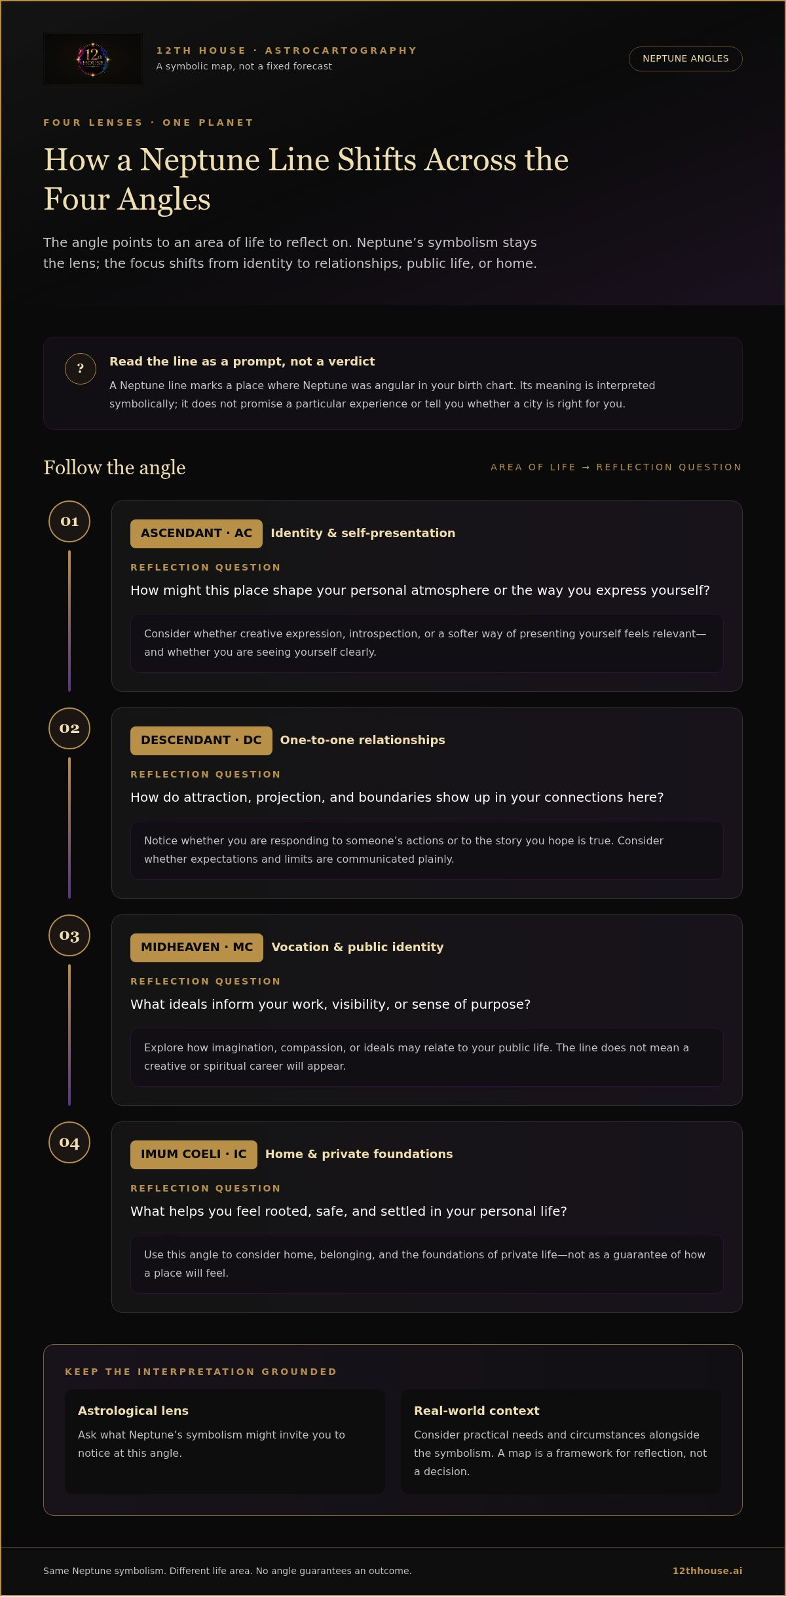Click the 'Identity & self-presentation' heading
Image resolution: width=786 pixels, height=1597 pixels.
pyautogui.click(x=363, y=533)
